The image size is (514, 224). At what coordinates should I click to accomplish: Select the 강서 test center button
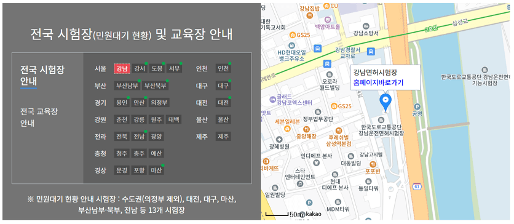pos(140,68)
